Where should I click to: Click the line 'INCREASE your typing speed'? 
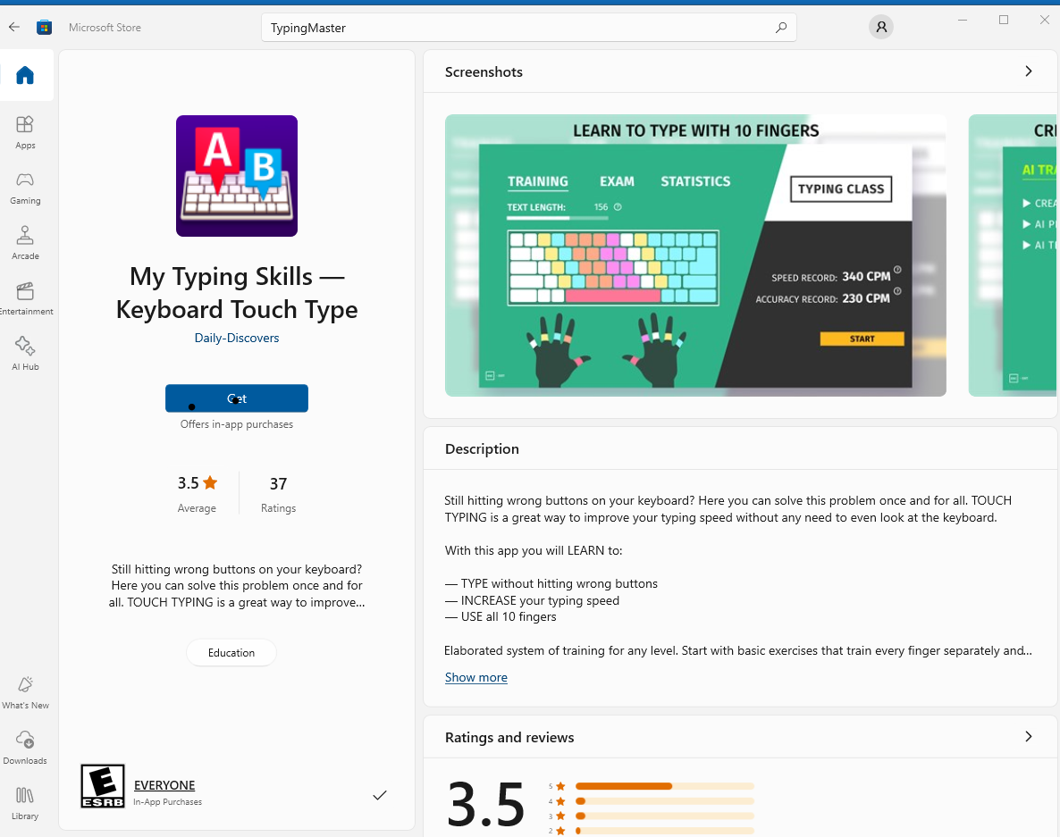coord(532,600)
